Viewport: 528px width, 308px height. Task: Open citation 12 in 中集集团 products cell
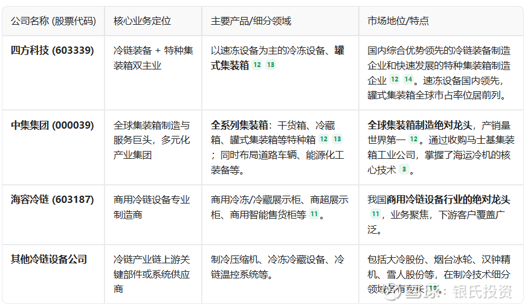(324, 139)
